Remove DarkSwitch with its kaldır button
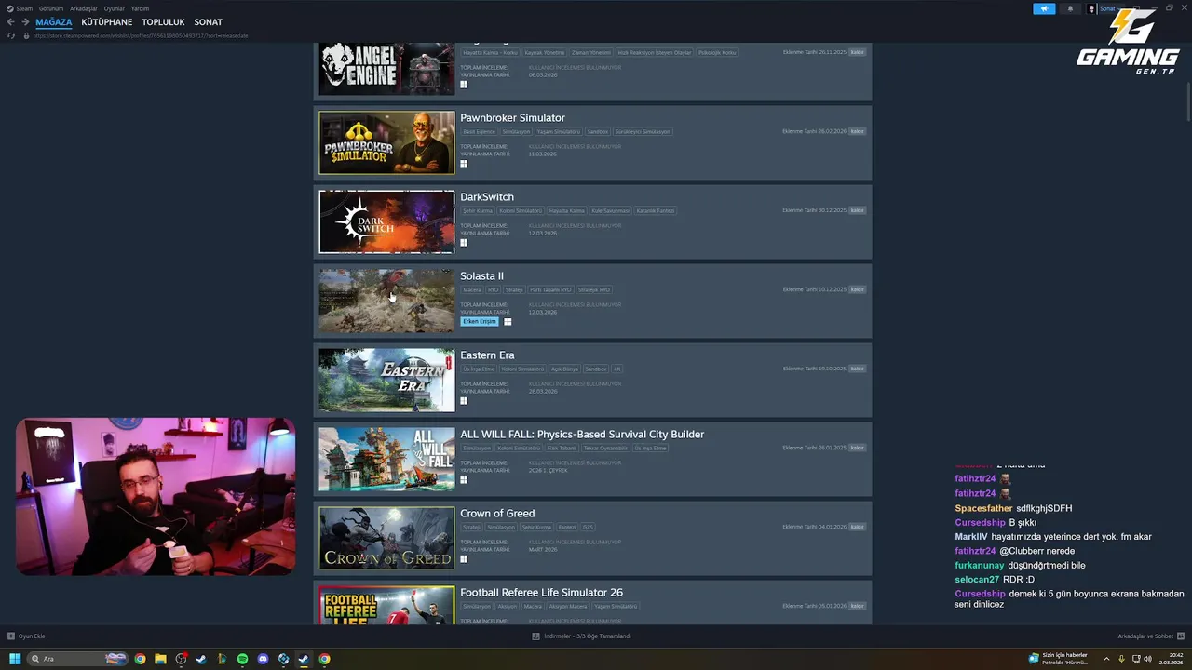Viewport: 1192px width, 670px height. tap(857, 210)
